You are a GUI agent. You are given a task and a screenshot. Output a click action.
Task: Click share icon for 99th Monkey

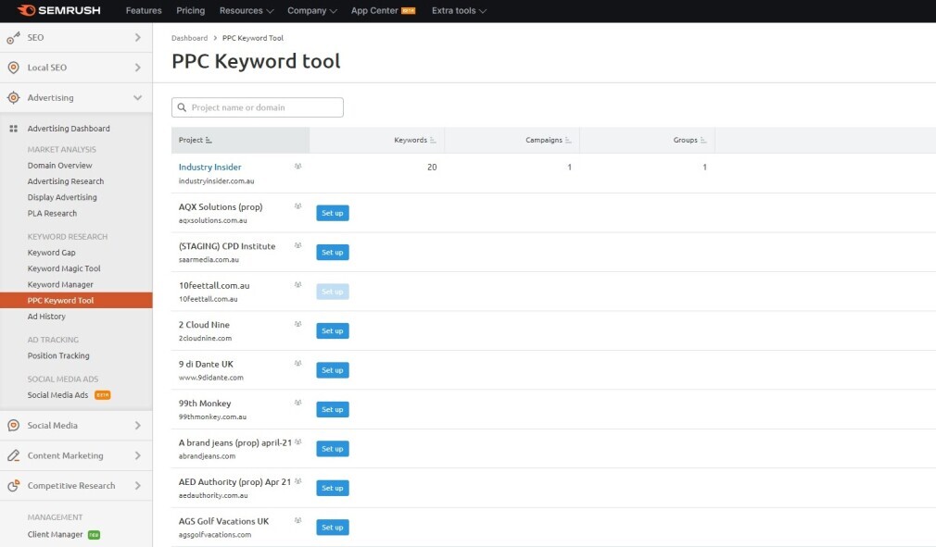coord(297,403)
